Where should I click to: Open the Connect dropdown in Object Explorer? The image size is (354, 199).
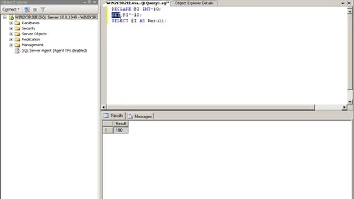pyautogui.click(x=11, y=9)
